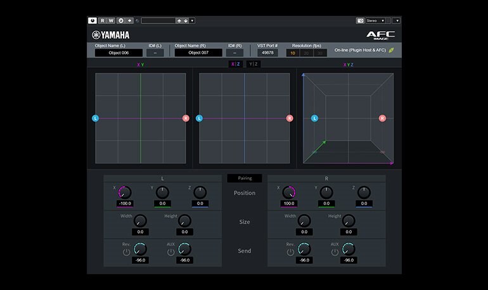Select the red R object in XZ view
488x290 pixels.
pyautogui.click(x=290, y=118)
